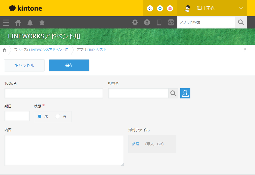Select the 未 radio button
Viewport: 255px width, 175px height.
click(39, 116)
